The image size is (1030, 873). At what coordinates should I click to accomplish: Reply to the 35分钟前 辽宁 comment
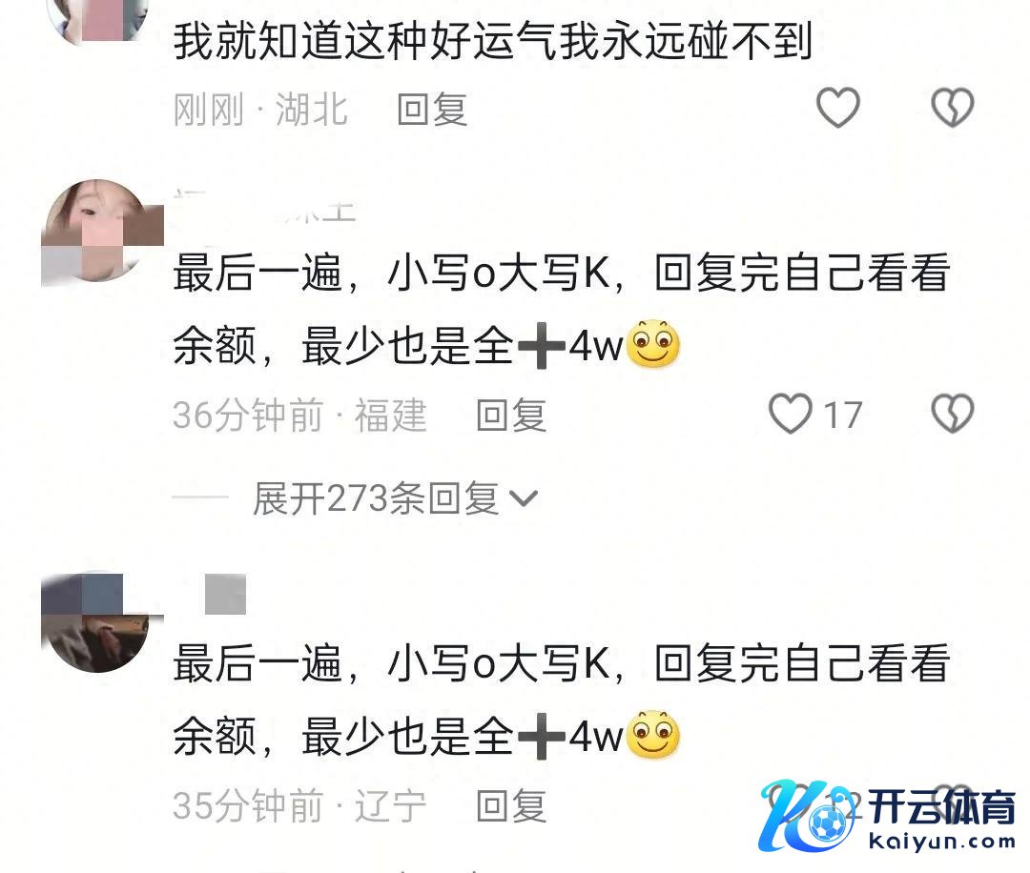click(x=511, y=805)
